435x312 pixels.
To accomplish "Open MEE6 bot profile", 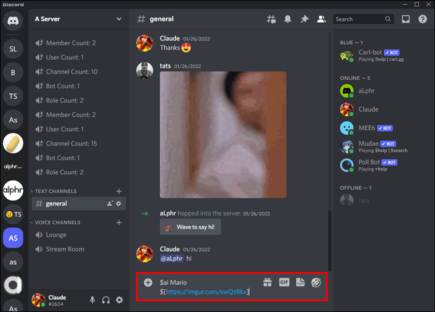I will tap(383, 128).
